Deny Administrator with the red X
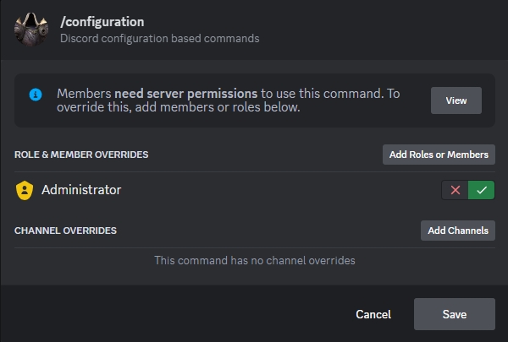This screenshot has height=342, width=508. coord(456,191)
